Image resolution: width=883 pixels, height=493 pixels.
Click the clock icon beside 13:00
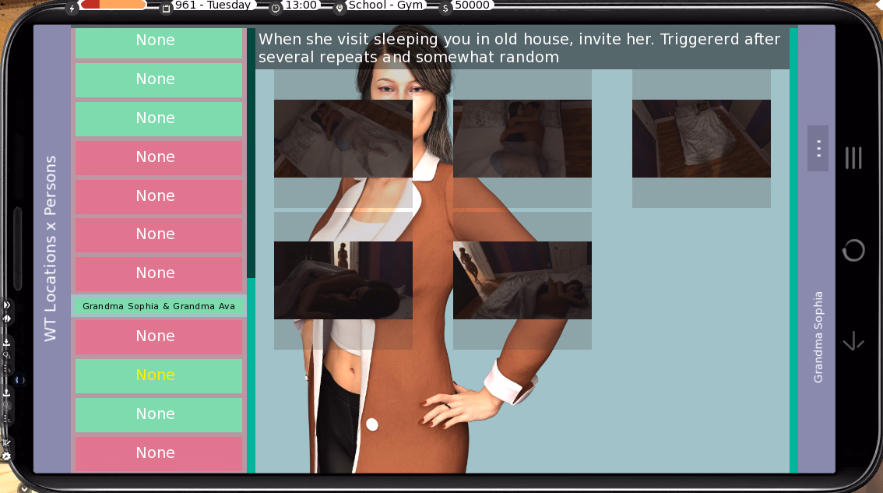pos(276,8)
